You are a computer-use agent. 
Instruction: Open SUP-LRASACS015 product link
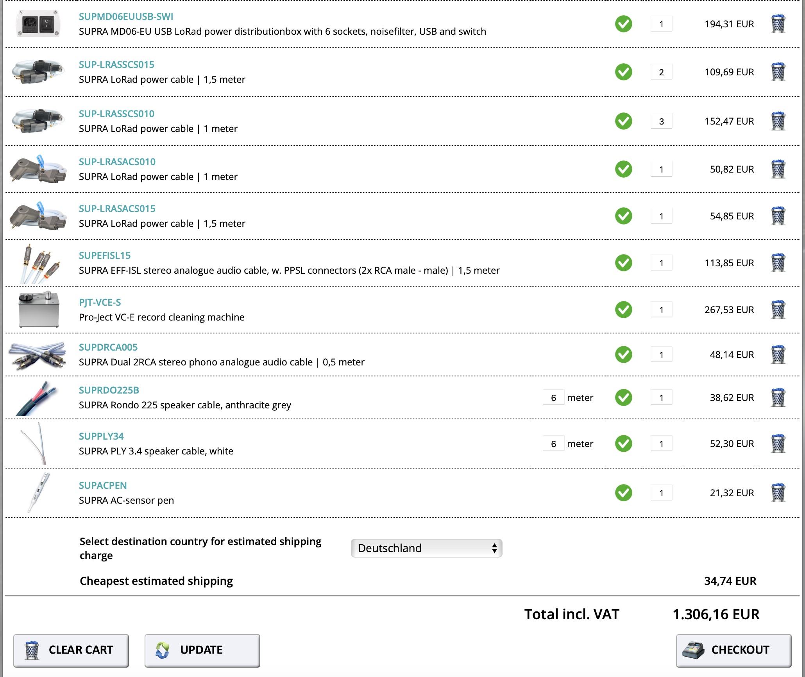[117, 208]
